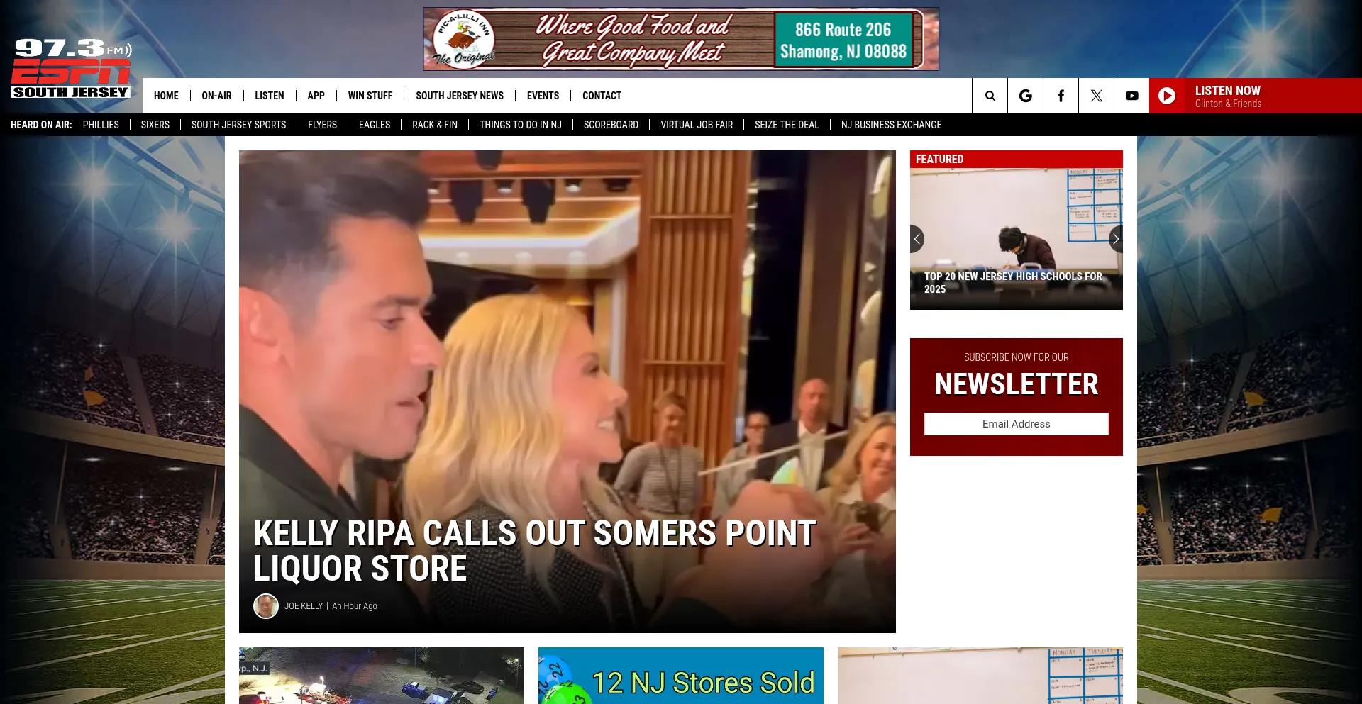Image resolution: width=1362 pixels, height=704 pixels.
Task: Go to the Phillies link
Action: 101,125
